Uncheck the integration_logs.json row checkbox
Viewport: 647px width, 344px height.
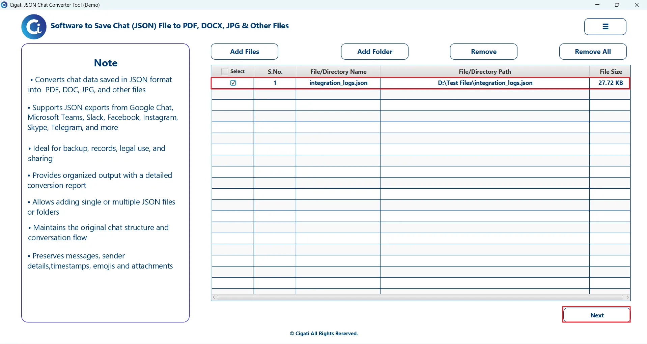tap(233, 83)
